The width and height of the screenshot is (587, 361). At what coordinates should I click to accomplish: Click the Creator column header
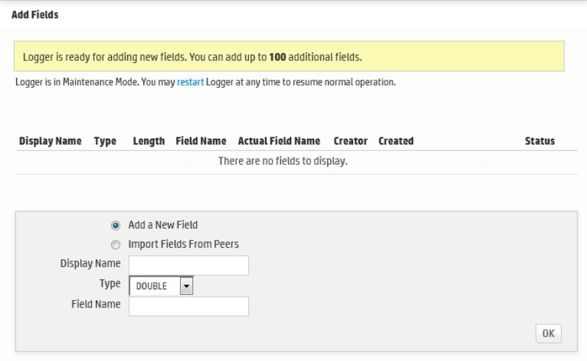[x=351, y=141]
